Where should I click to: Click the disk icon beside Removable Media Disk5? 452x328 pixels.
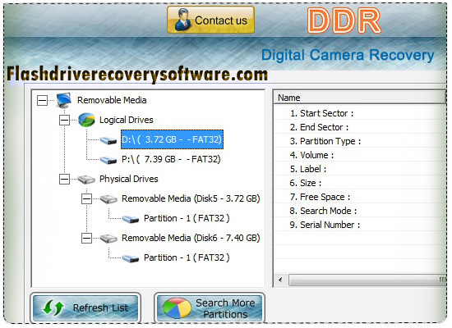click(108, 199)
